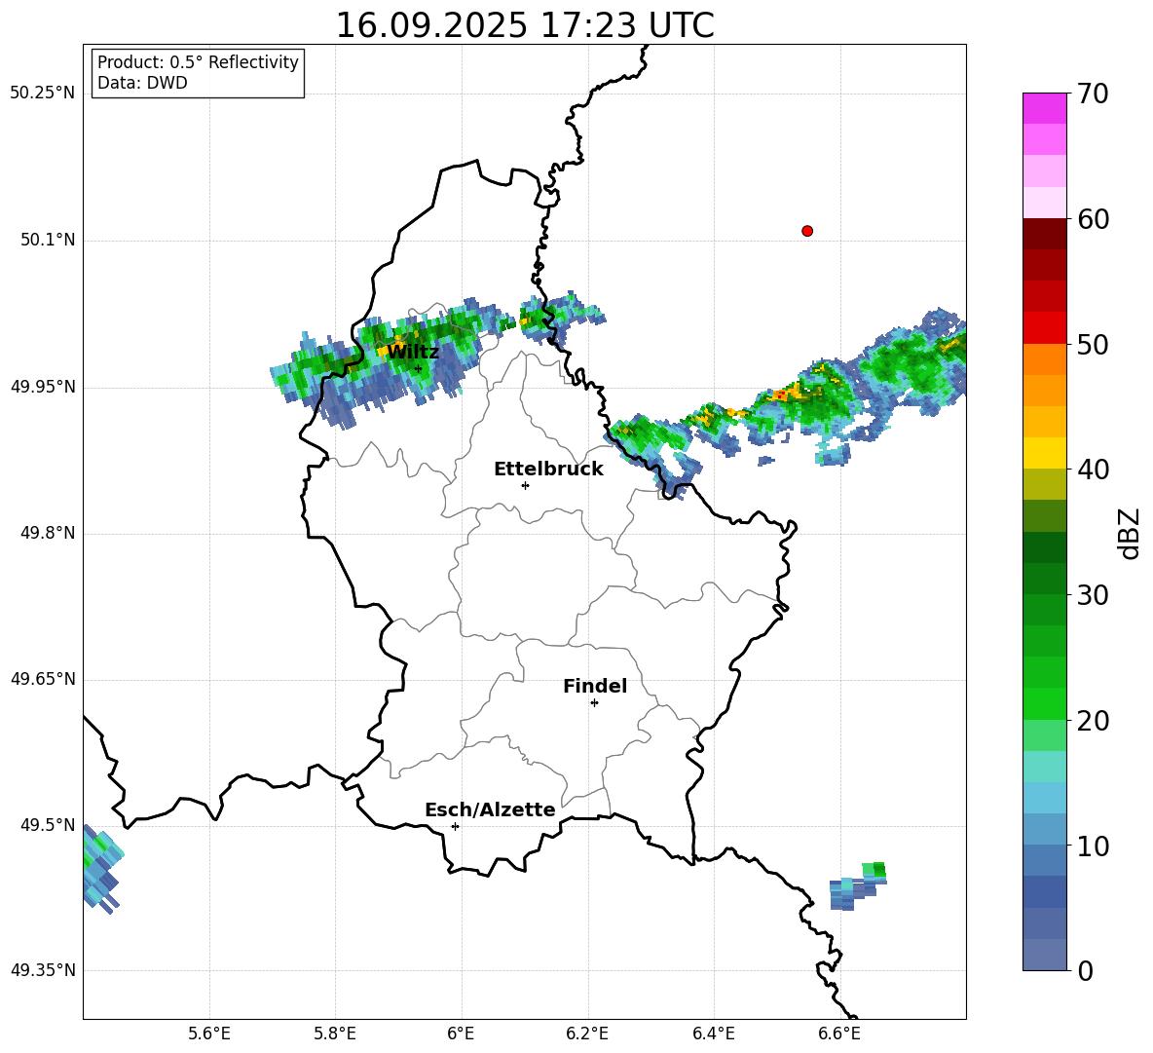Click the timestamp title 16.09.2025 17:23 UTC
Image resolution: width=1153 pixels, height=1053 pixels.
coord(525,25)
